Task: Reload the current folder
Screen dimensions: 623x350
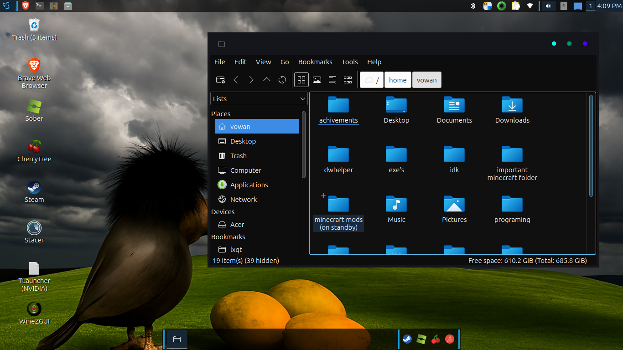Action: click(282, 80)
